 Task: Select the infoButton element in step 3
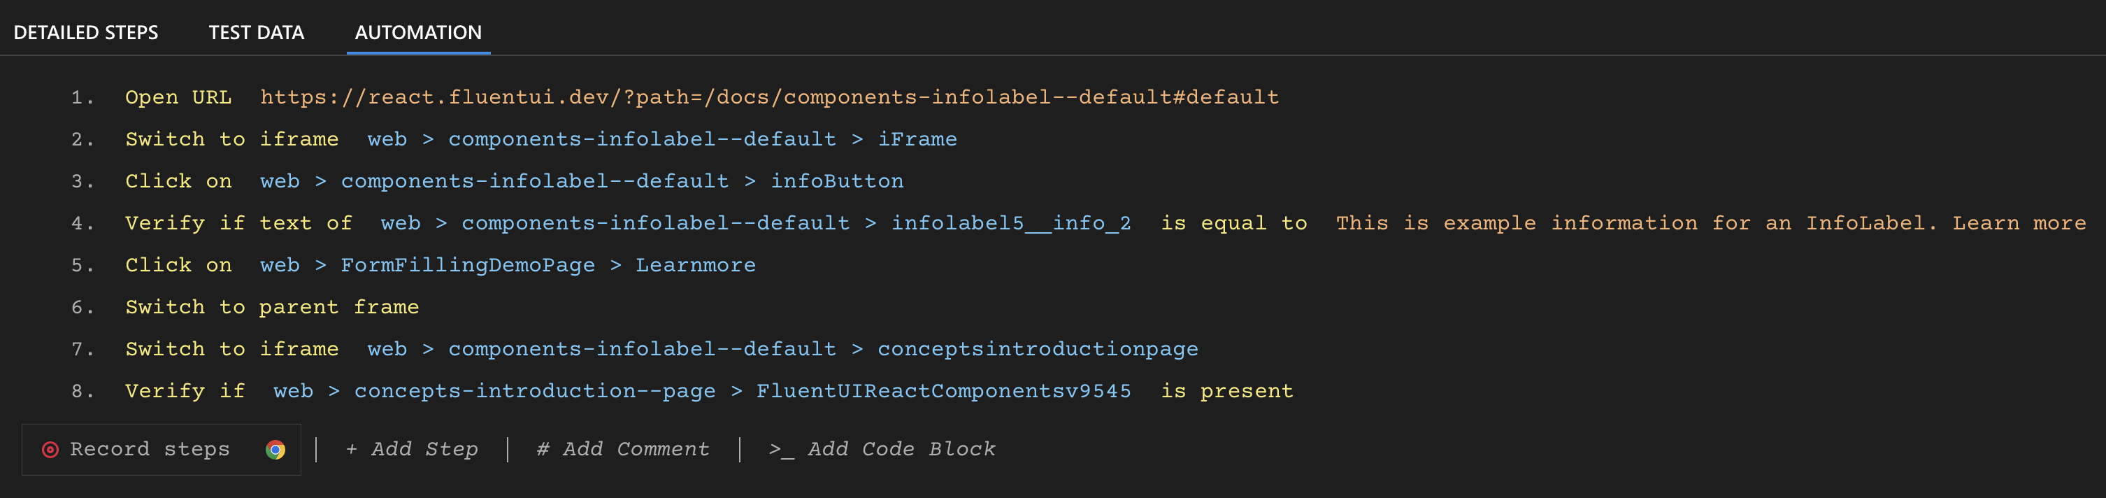pyautogui.click(x=837, y=182)
